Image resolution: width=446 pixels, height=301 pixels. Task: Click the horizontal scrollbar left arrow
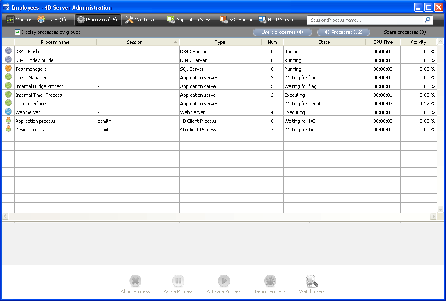[x=5, y=216]
